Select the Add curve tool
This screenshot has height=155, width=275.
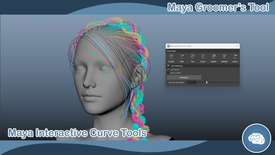[182, 58]
